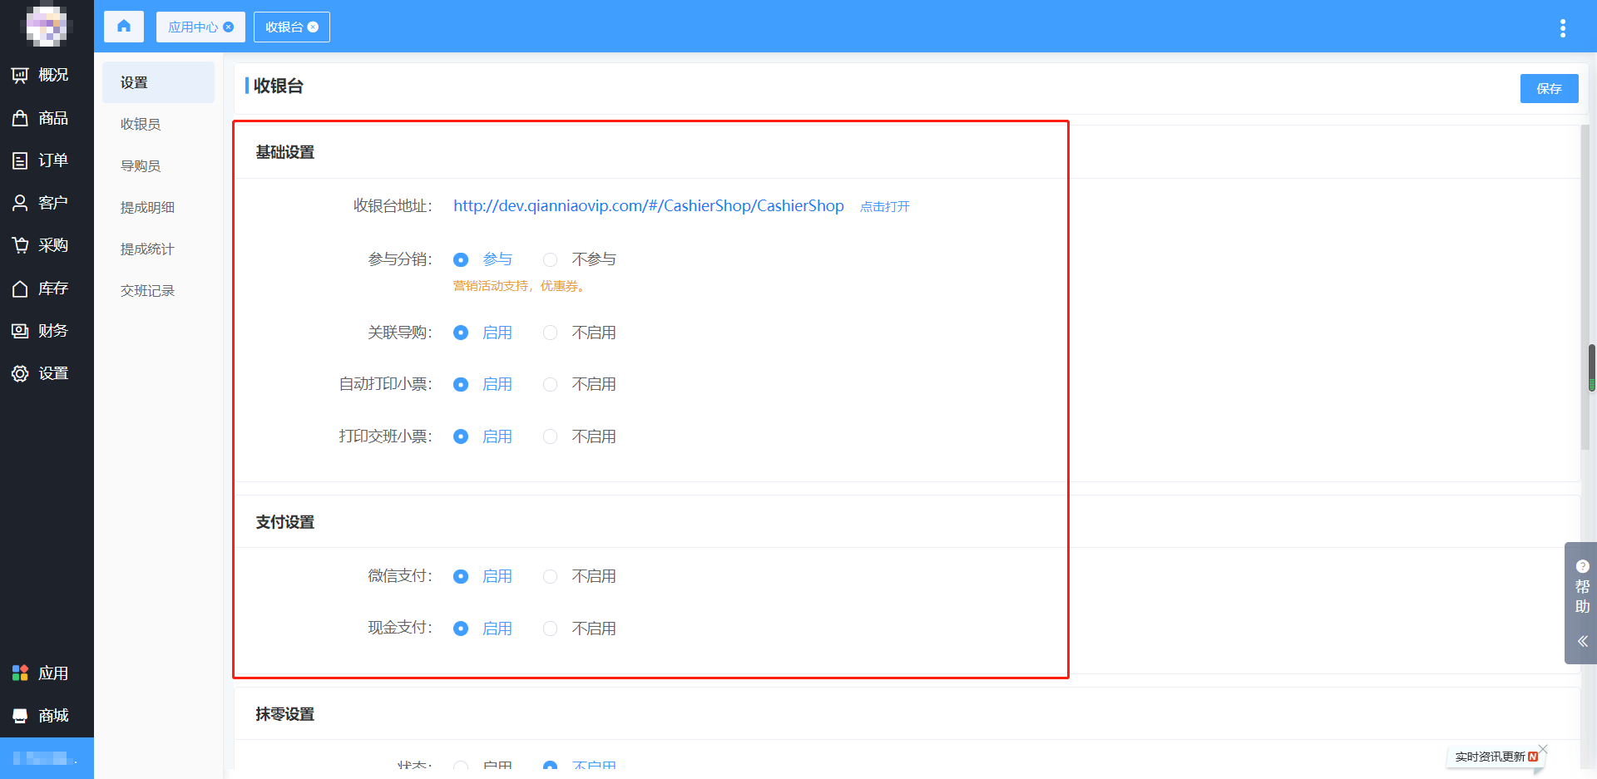Open the three-dot more menu
1597x779 pixels.
tap(1563, 28)
